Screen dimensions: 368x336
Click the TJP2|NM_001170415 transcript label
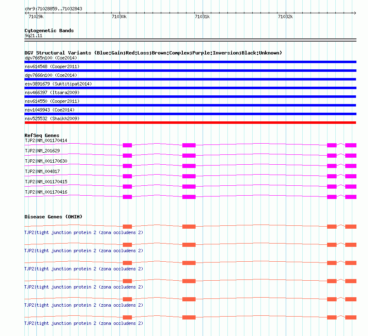pyautogui.click(x=46, y=182)
